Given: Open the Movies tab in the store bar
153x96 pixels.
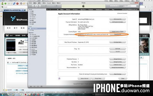Looking at the screenshot, I should click(x=68, y=9).
